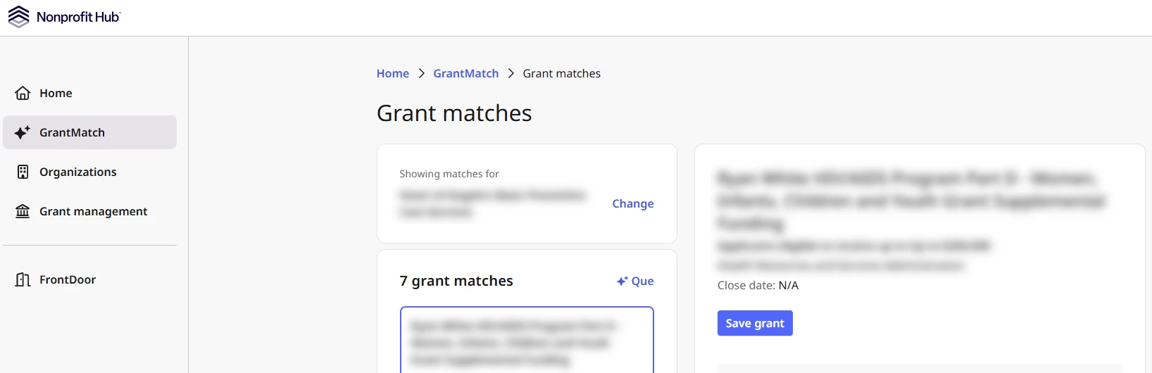Click the Nonprofit Hub brand name text

point(78,17)
